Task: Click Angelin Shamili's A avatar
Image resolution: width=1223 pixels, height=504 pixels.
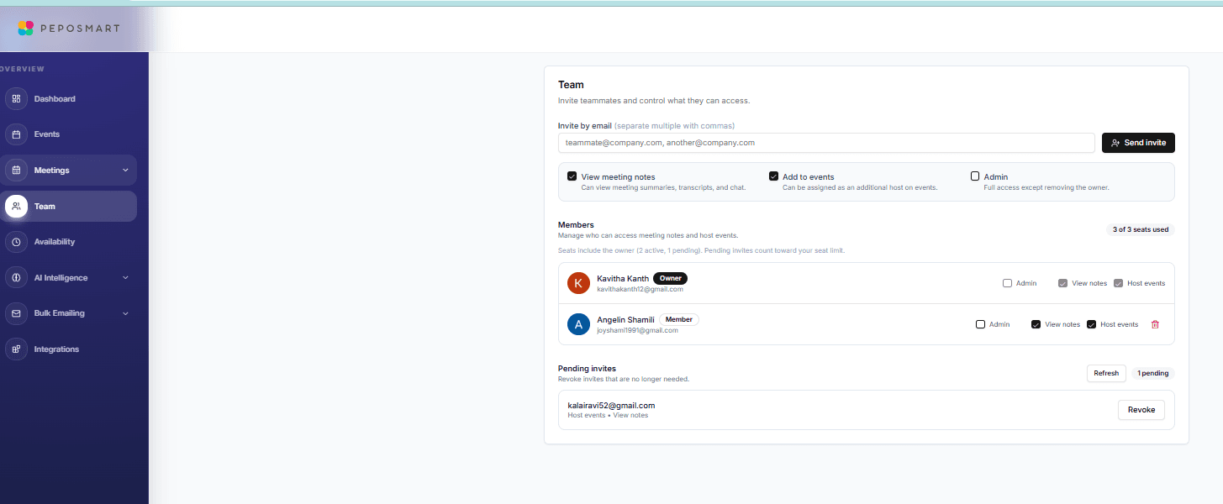Action: tap(578, 324)
